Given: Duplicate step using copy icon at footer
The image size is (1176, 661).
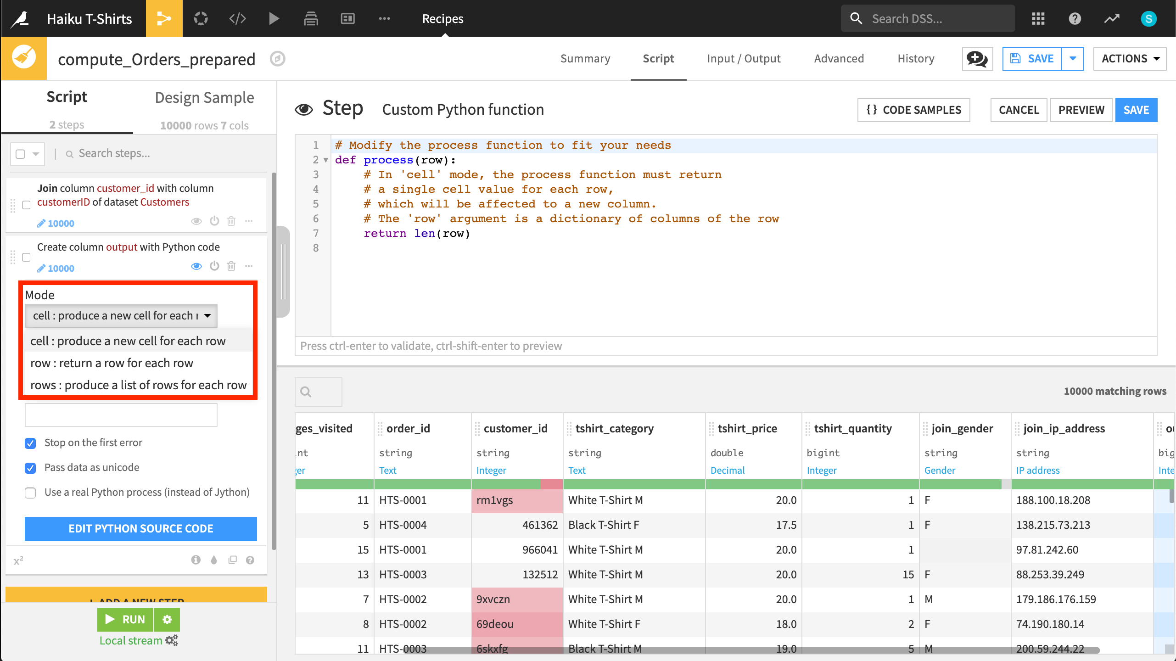Looking at the screenshot, I should pos(233,560).
